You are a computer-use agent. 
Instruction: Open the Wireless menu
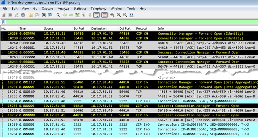pos(116,9)
